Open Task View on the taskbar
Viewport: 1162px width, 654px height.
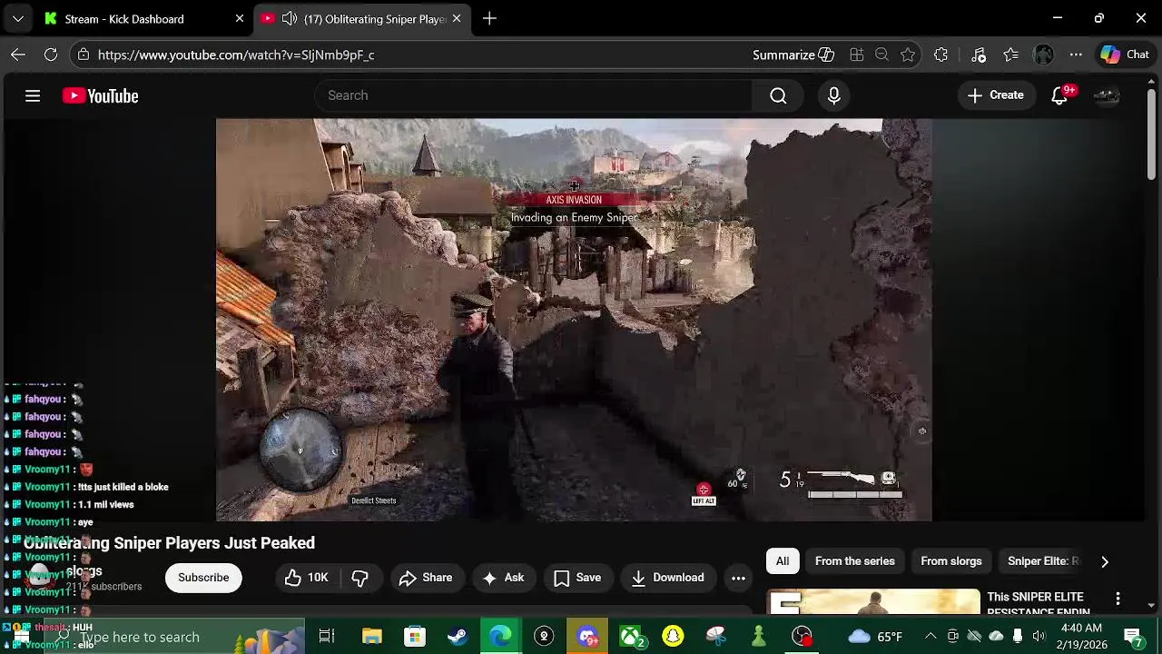327,637
